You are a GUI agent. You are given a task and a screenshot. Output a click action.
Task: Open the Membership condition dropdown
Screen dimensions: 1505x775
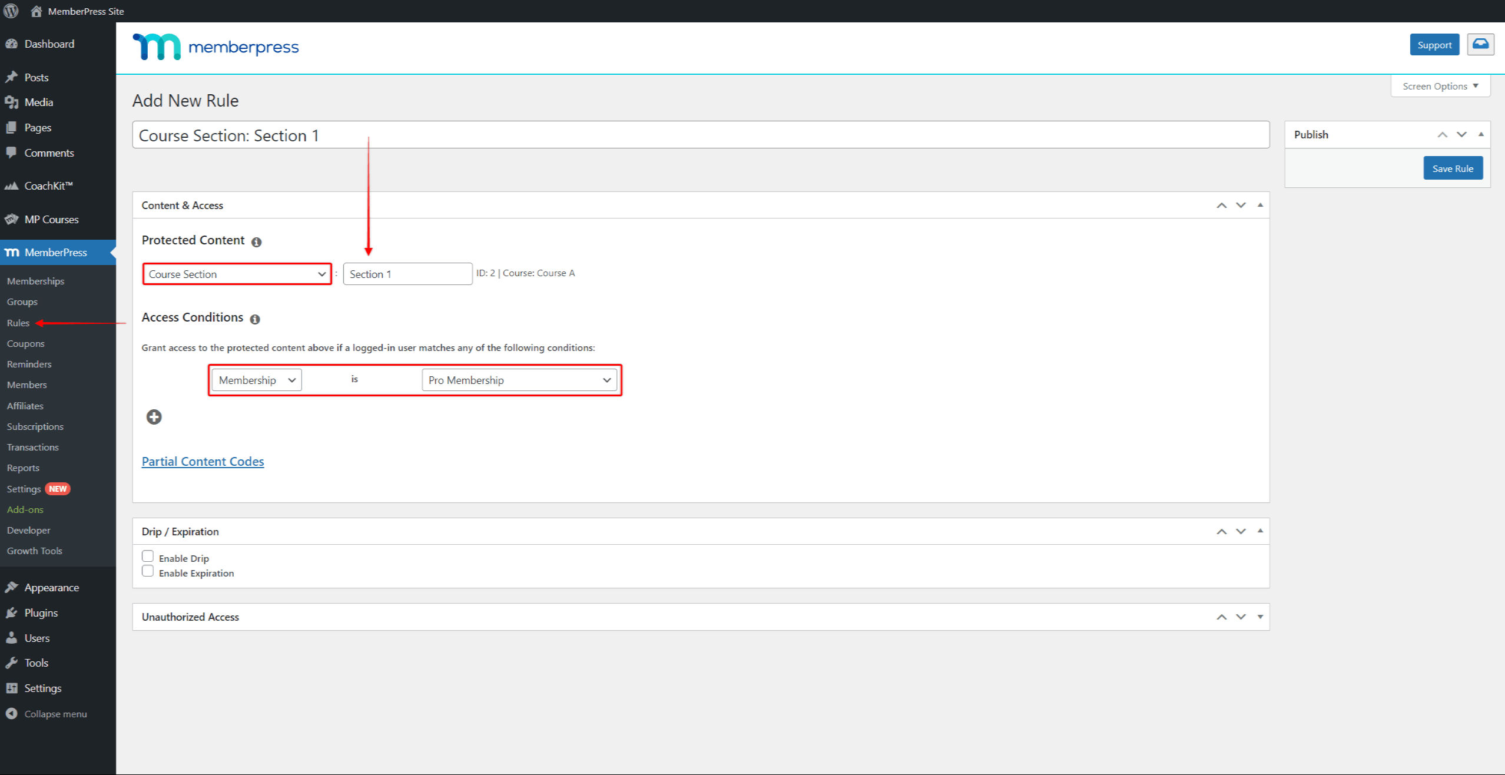click(x=255, y=380)
